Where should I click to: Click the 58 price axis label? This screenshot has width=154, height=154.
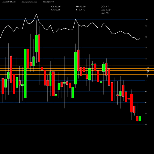tap(146, 113)
